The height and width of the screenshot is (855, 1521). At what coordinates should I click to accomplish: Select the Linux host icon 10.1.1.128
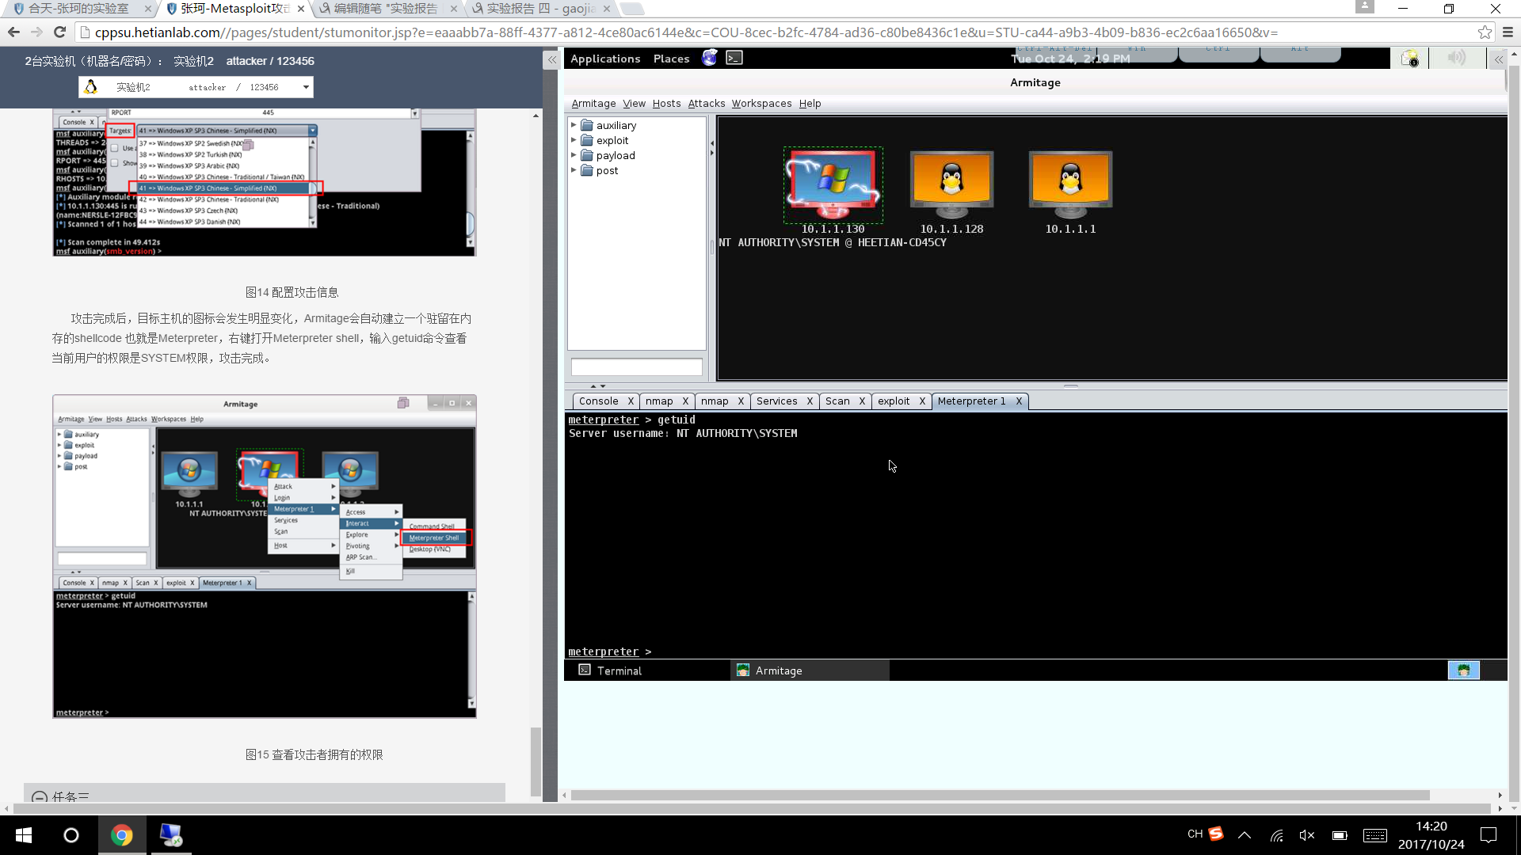click(951, 185)
